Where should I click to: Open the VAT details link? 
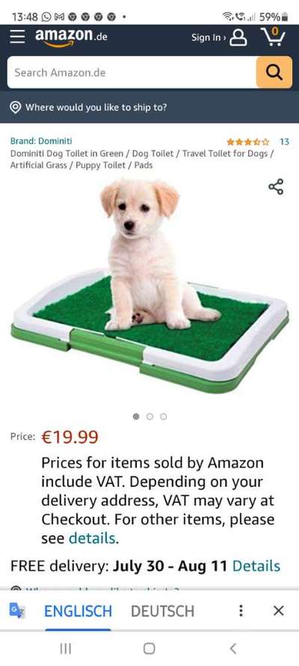pyautogui.click(x=92, y=539)
